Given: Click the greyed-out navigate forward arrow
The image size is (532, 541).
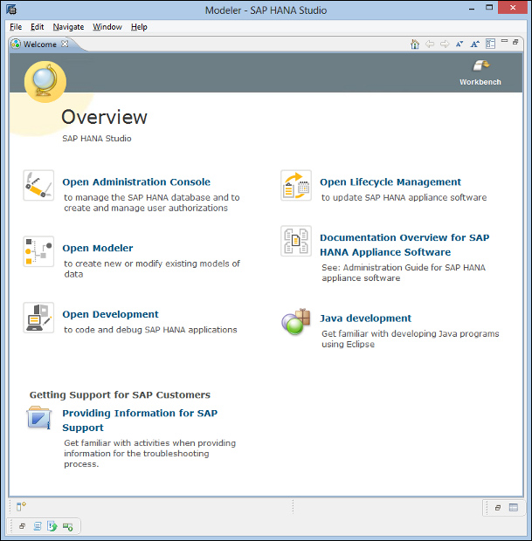Looking at the screenshot, I should [x=445, y=45].
